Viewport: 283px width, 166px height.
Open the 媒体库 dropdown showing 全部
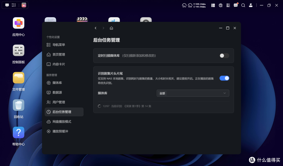pos(193,93)
